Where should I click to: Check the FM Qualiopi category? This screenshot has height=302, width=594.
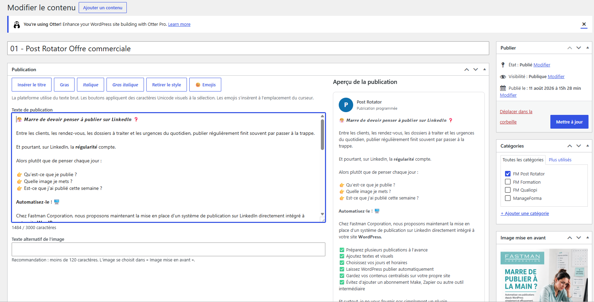(x=508, y=190)
